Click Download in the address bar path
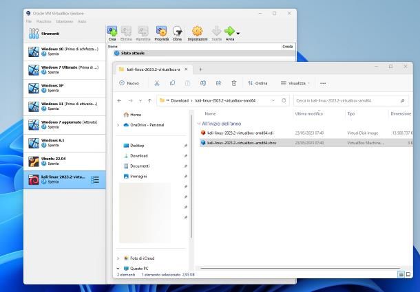This screenshot has height=292, width=420. [x=180, y=100]
